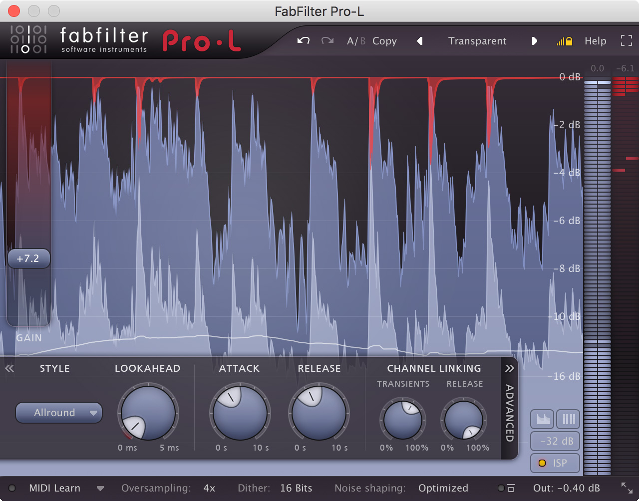Click the resize arrows in bottom corner
The width and height of the screenshot is (639, 501).
point(627,488)
